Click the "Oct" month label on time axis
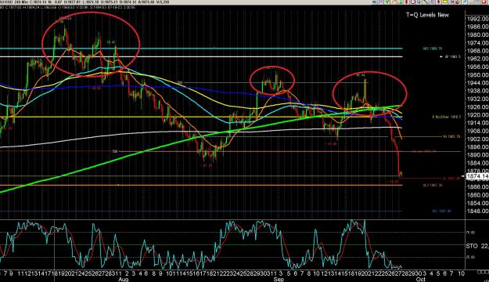The image size is (489, 282). pos(421,280)
